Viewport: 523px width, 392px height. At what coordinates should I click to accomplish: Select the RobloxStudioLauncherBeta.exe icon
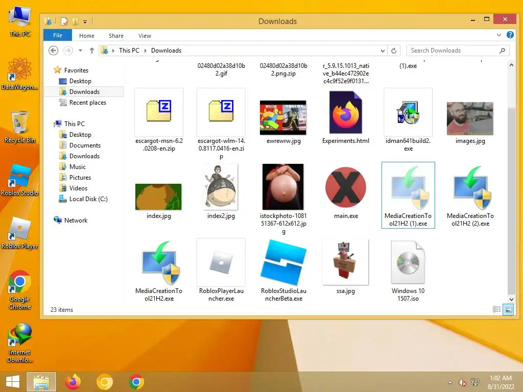[x=283, y=262]
